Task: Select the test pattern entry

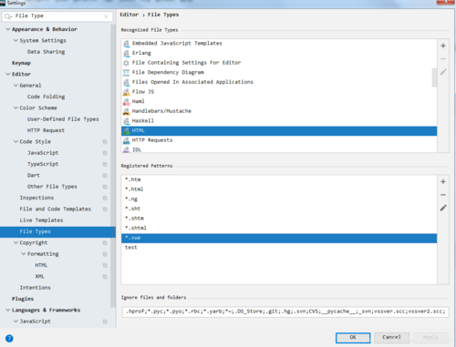Action: (x=279, y=248)
